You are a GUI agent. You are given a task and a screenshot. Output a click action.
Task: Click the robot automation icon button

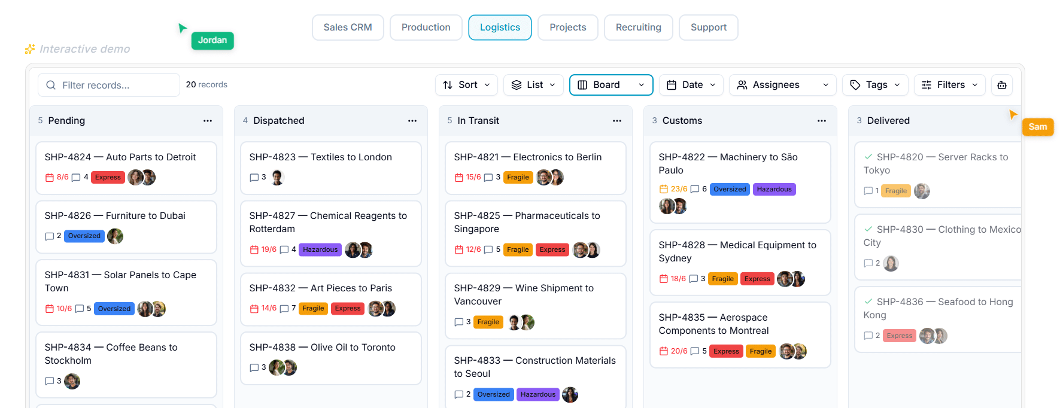(x=1002, y=85)
